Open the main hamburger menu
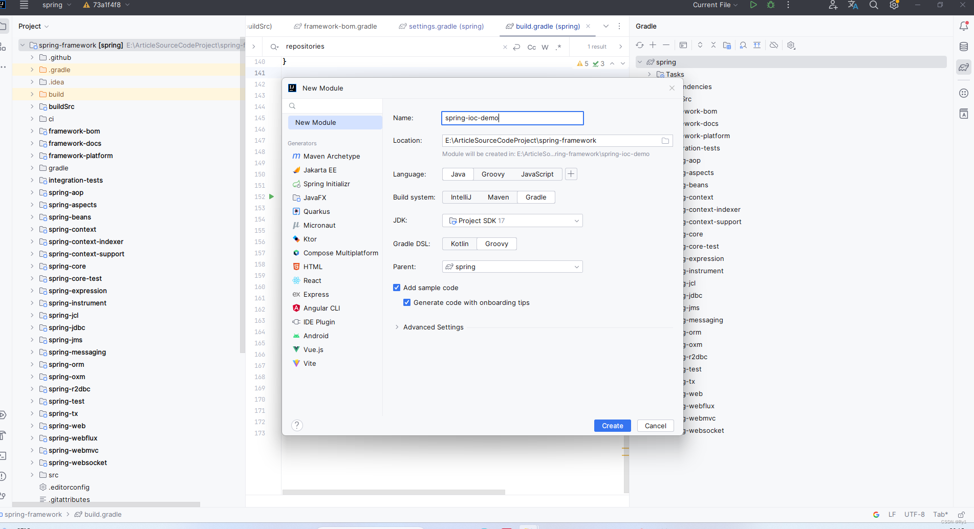This screenshot has height=529, width=974. pos(24,5)
